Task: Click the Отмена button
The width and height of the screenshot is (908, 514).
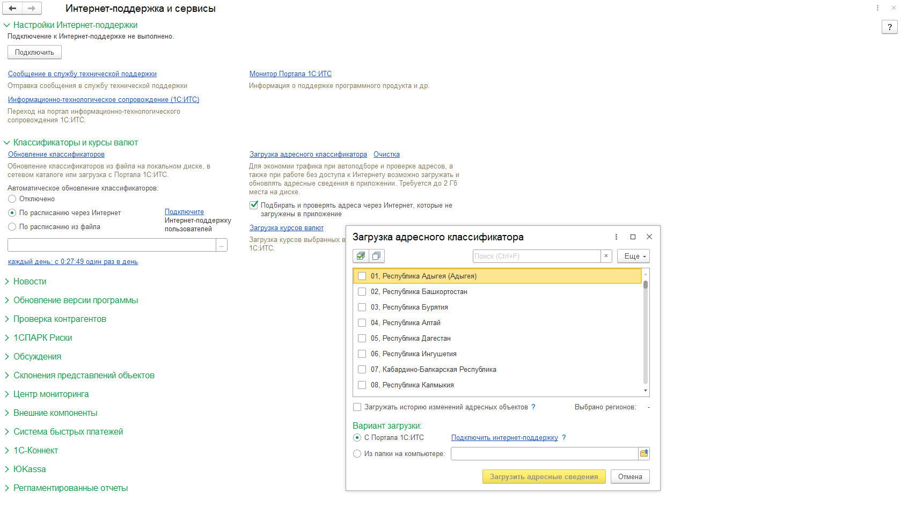Action: tap(630, 476)
